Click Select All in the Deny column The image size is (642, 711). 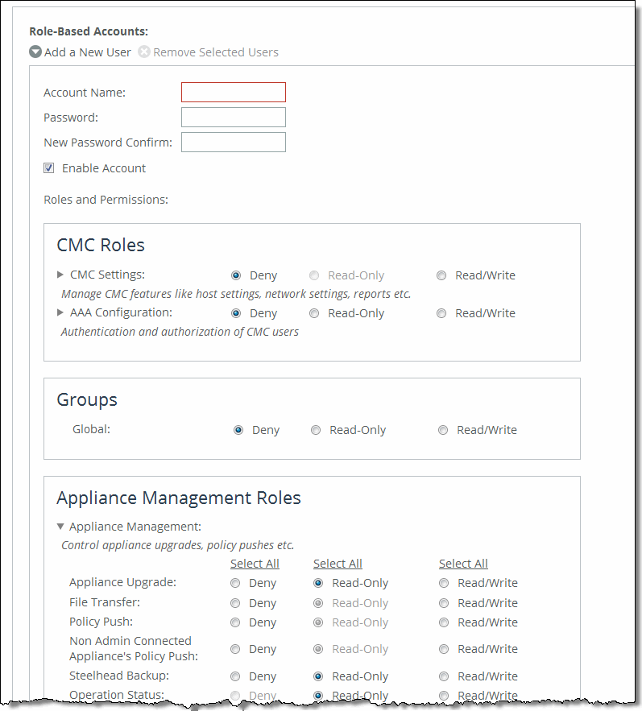[255, 563]
